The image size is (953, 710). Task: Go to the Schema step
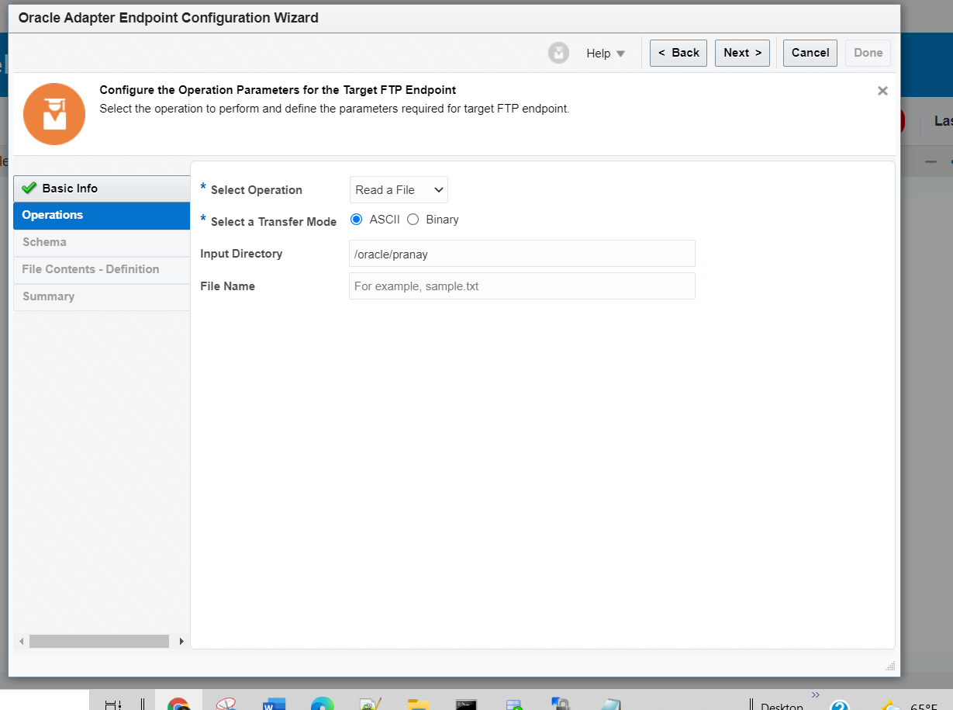click(x=102, y=243)
